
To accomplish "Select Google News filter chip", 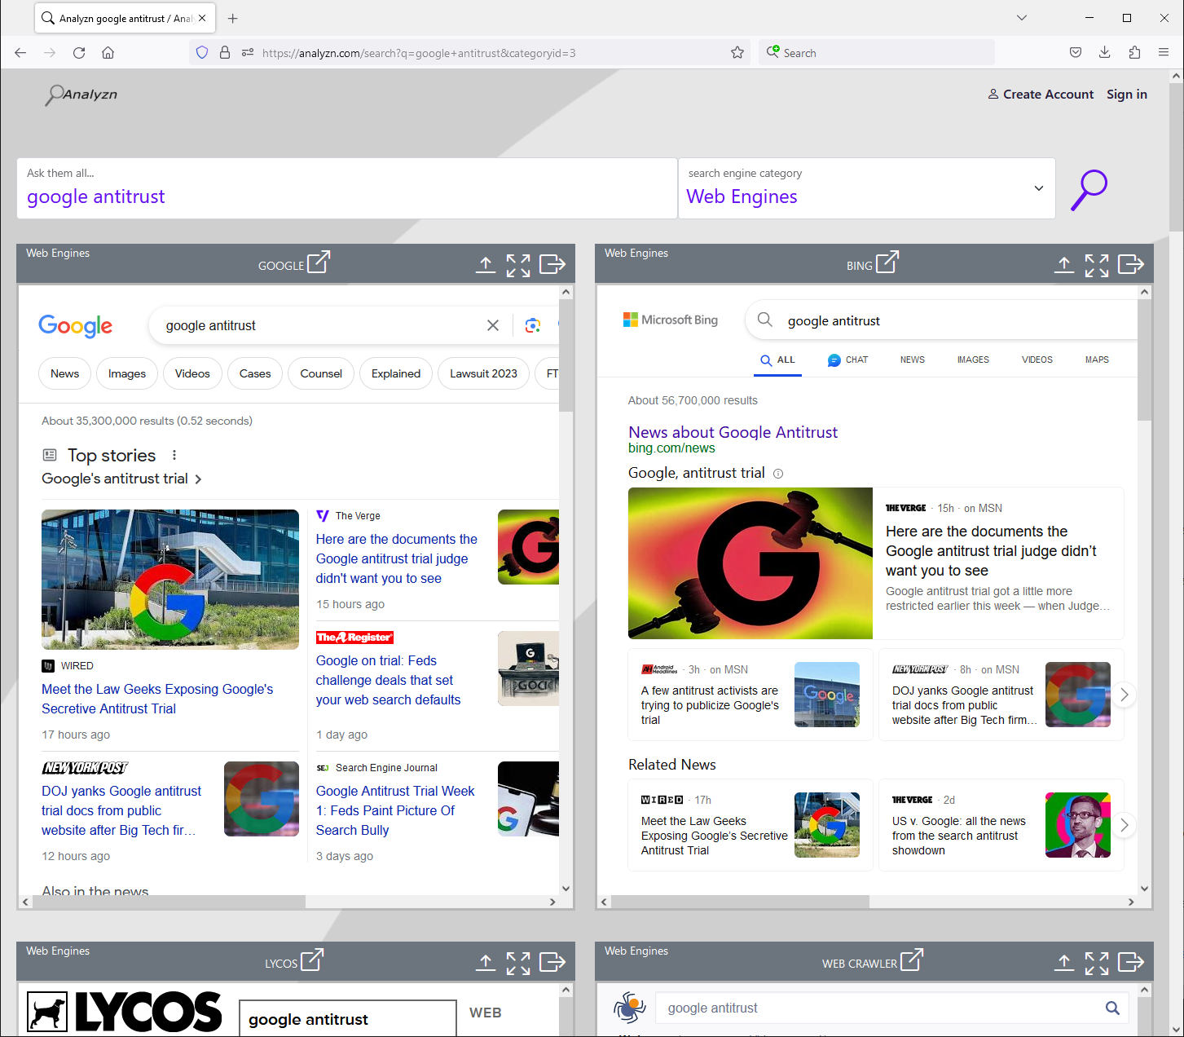I will pyautogui.click(x=65, y=373).
